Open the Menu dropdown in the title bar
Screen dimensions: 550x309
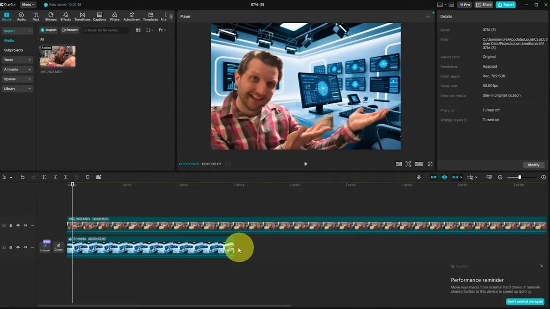point(27,4)
